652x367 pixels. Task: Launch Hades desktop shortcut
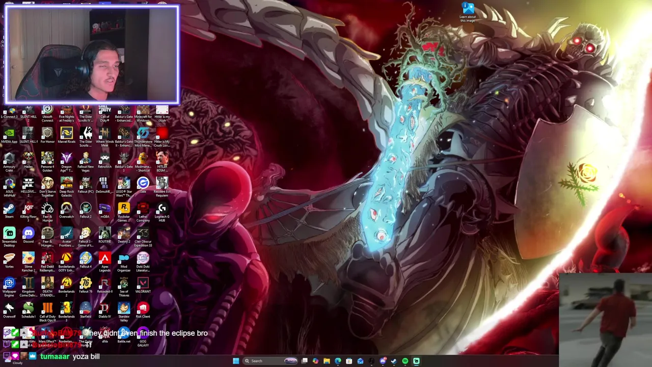[28, 161]
